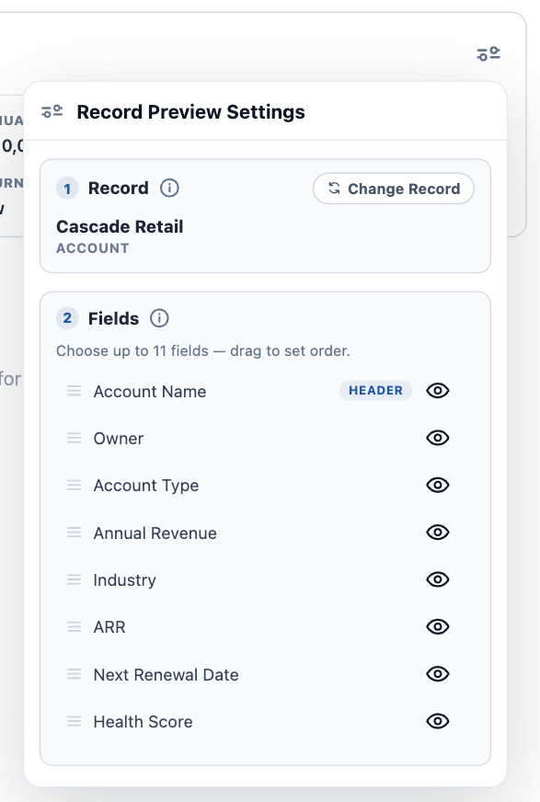Click the drag handle for Annual Revenue
The height and width of the screenshot is (802, 540).
pyautogui.click(x=75, y=533)
